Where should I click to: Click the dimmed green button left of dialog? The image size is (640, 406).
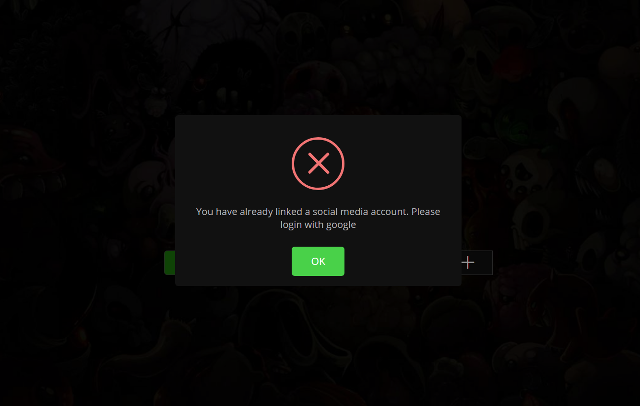169,263
